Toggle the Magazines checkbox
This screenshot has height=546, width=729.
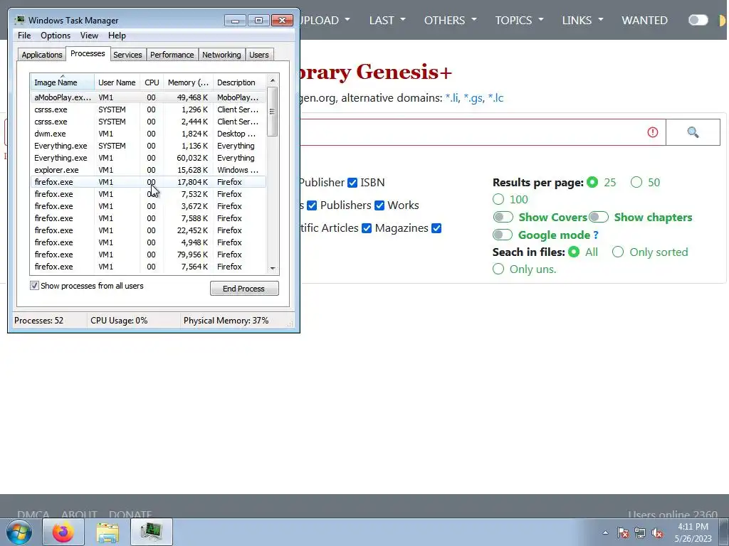pos(367,228)
